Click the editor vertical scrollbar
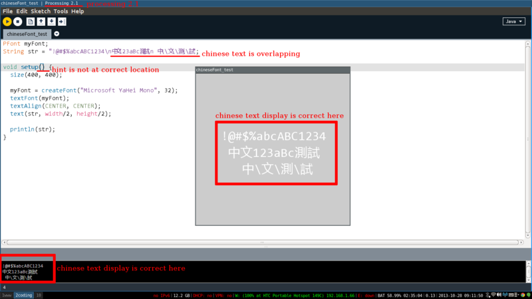Image resolution: width=532 pixels, height=299 pixels. 528,138
